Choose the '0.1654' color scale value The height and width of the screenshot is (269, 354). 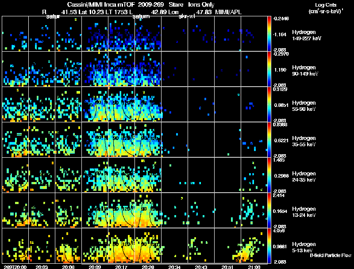(280, 211)
